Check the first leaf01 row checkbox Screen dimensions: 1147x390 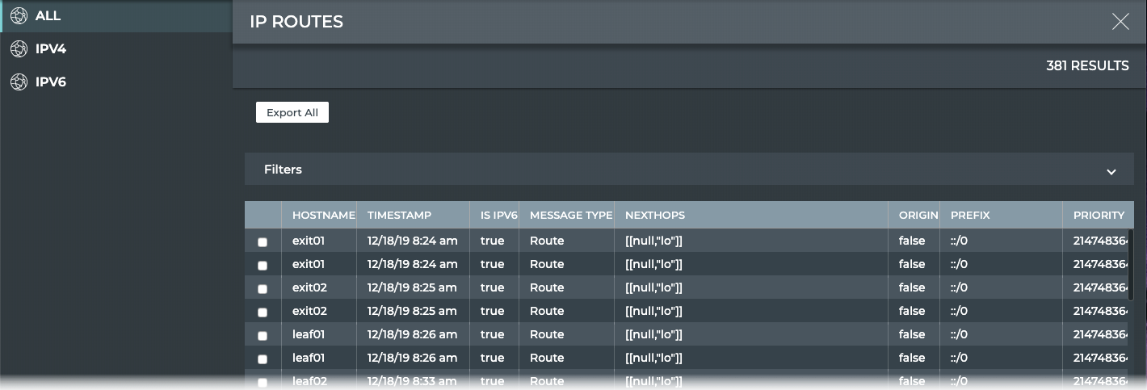(x=263, y=335)
